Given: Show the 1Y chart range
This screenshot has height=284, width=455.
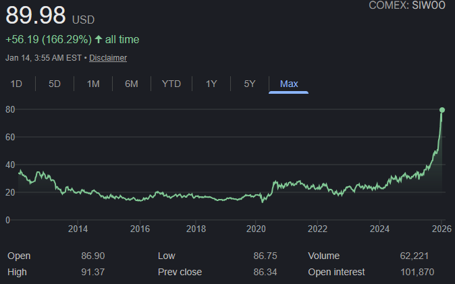Looking at the screenshot, I should [x=211, y=84].
